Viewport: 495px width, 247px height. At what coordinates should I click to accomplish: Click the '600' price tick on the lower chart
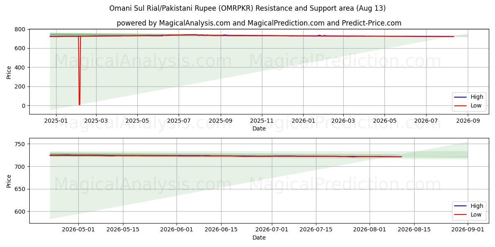tap(21, 212)
